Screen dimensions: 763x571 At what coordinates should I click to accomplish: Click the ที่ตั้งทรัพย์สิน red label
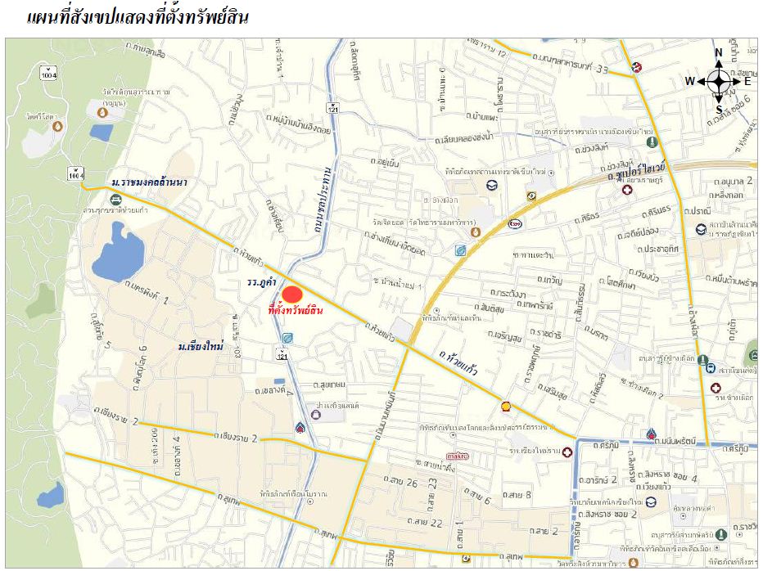tap(296, 310)
